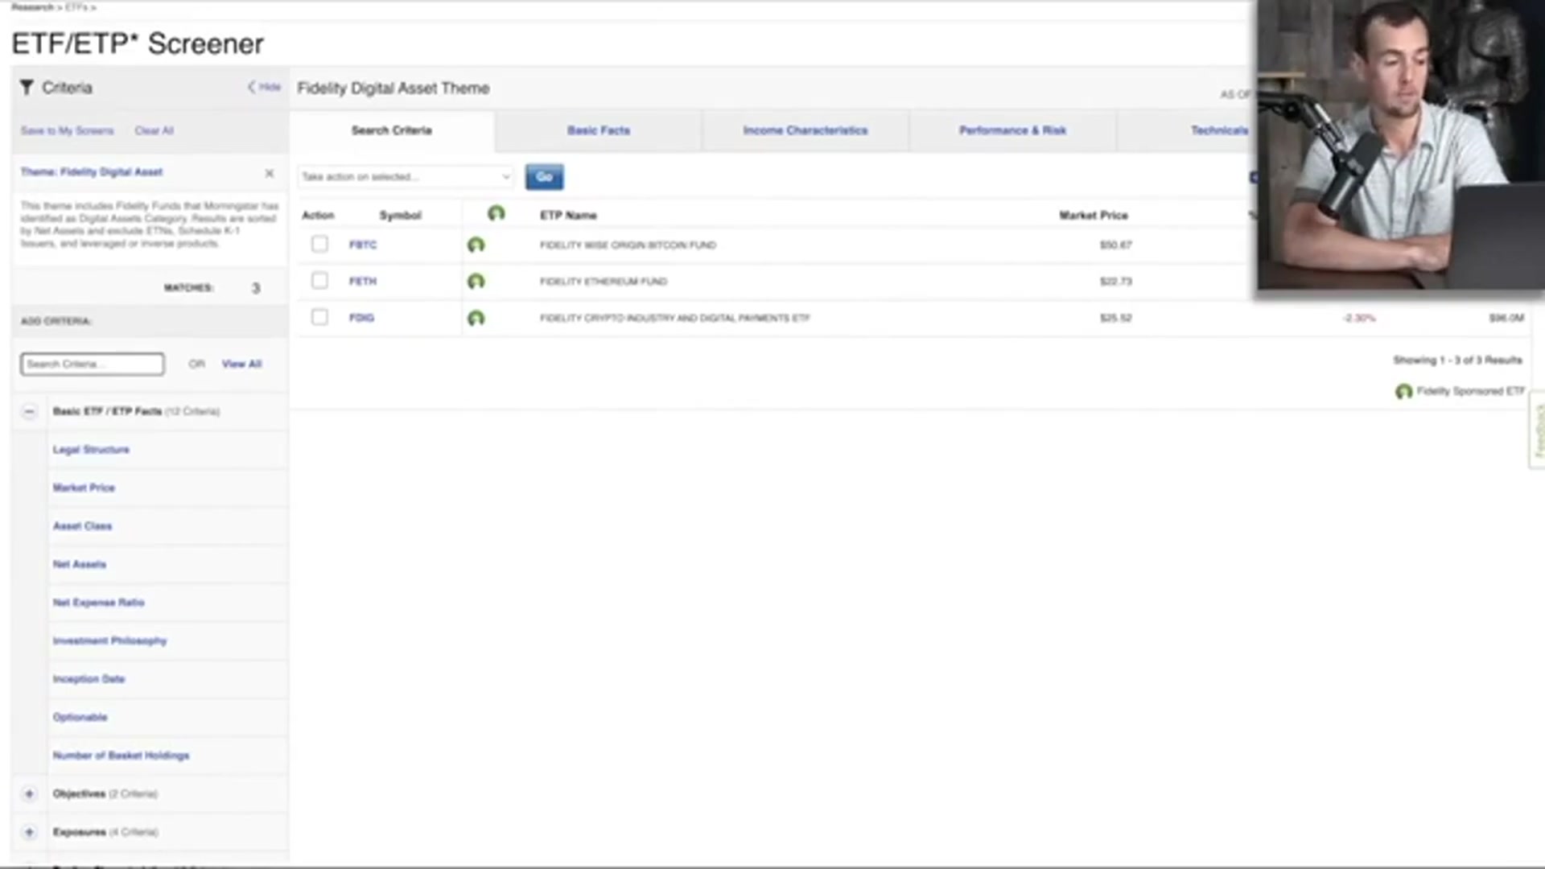
Task: Add the Inception Date criterion
Action: pyautogui.click(x=89, y=679)
